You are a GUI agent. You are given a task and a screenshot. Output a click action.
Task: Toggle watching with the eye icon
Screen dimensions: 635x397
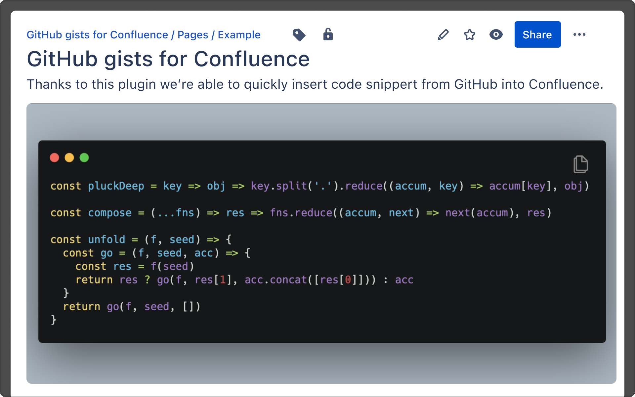(x=496, y=34)
